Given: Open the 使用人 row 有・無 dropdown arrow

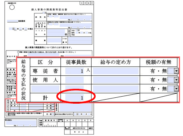Looking at the screenshot, I should 176,80.
